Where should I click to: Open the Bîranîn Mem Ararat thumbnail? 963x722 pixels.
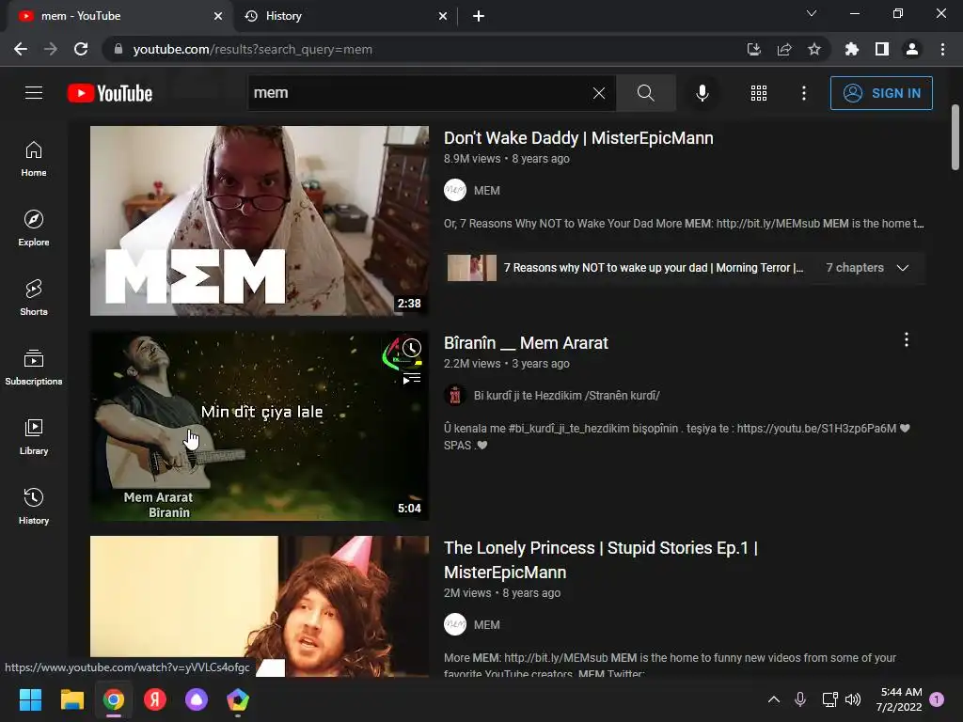tap(260, 426)
